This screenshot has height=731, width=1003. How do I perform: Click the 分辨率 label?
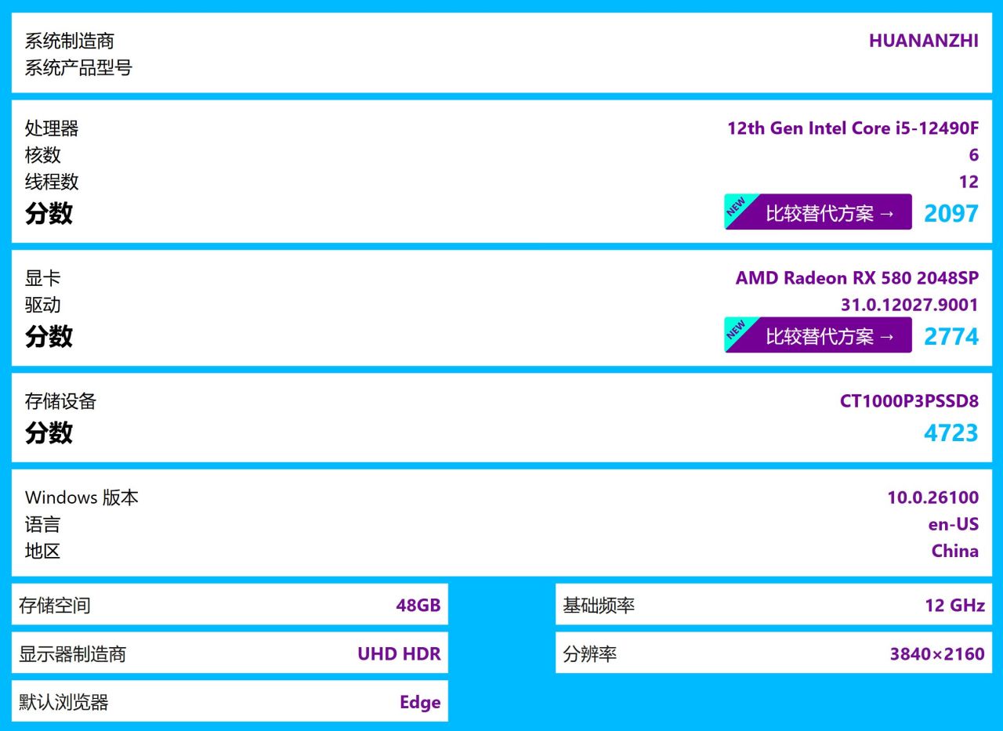click(x=590, y=653)
